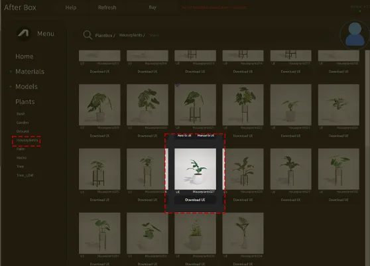Open the Bush plant category
Image resolution: width=370 pixels, height=266 pixels.
point(21,114)
